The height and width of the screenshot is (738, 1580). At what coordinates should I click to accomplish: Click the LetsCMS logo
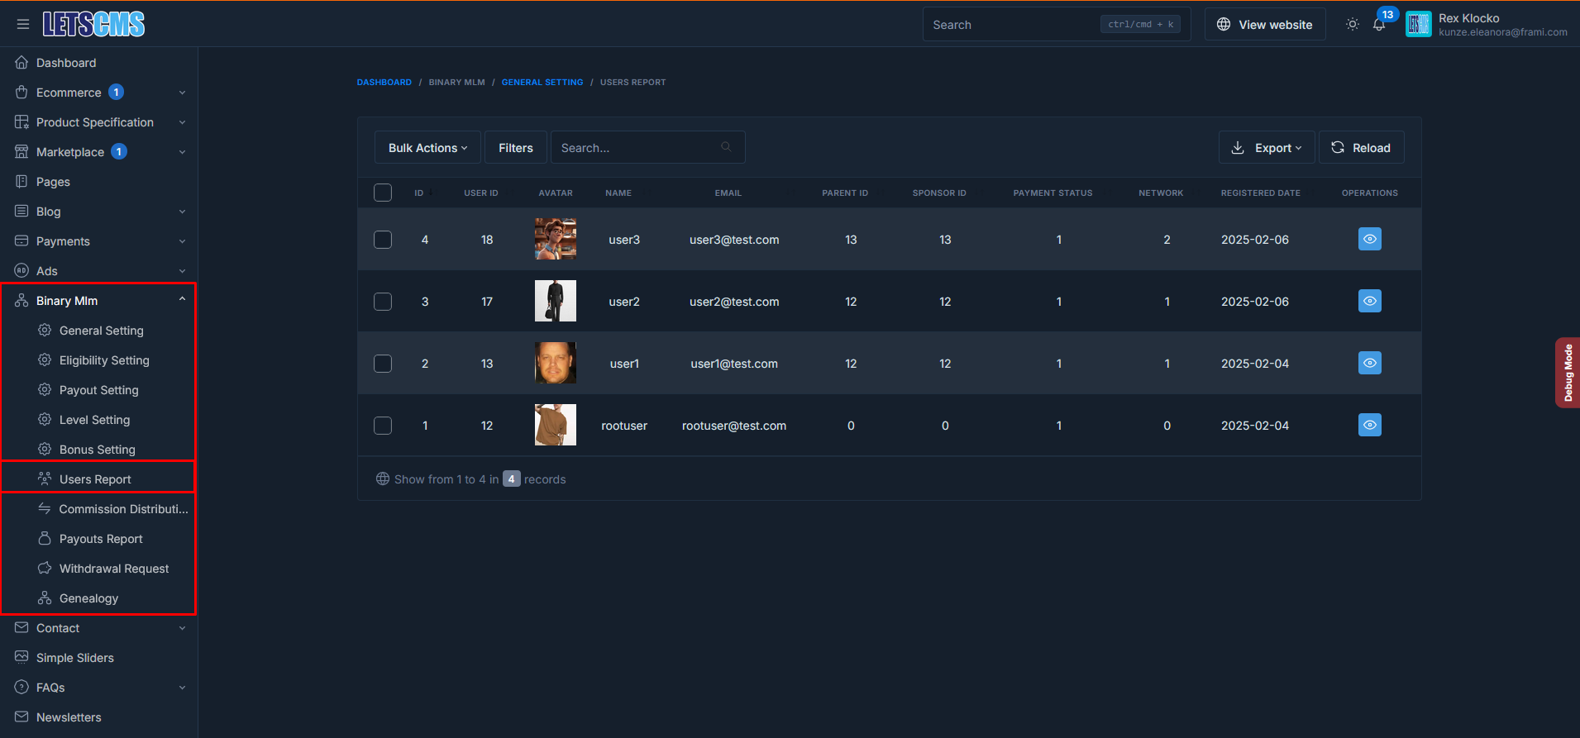point(94,25)
